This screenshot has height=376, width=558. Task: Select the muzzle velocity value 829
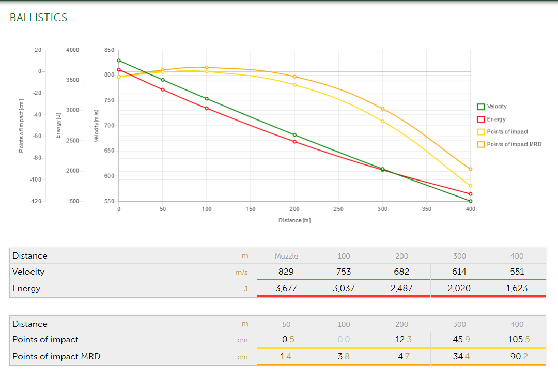[286, 272]
